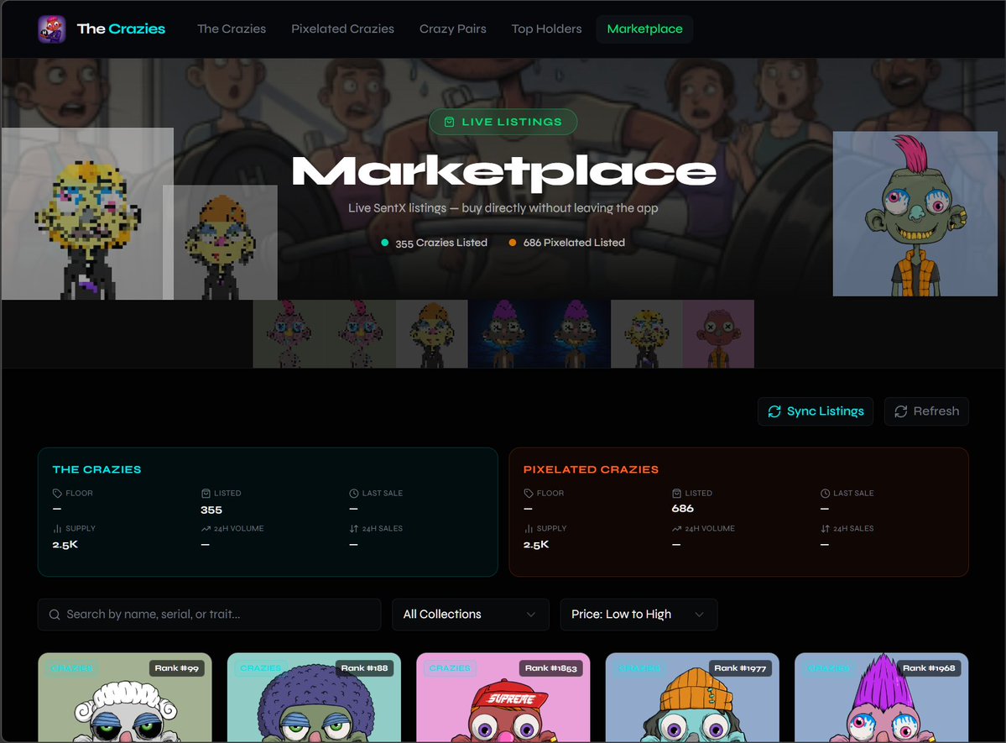Viewport: 1006px width, 743px height.
Task: Select the Marketplace tab
Action: (644, 29)
